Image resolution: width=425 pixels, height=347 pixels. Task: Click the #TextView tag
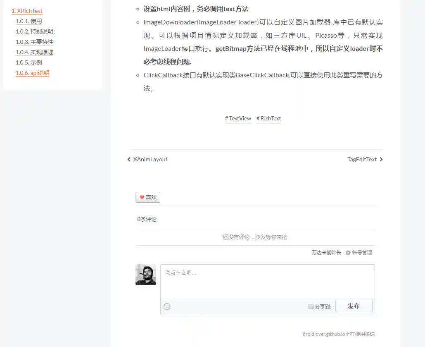point(238,118)
